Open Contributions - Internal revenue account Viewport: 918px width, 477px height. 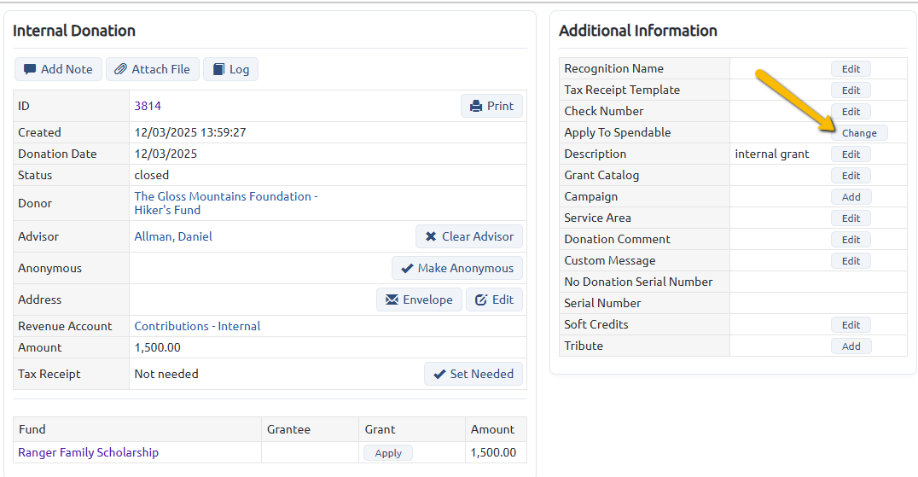(x=197, y=326)
